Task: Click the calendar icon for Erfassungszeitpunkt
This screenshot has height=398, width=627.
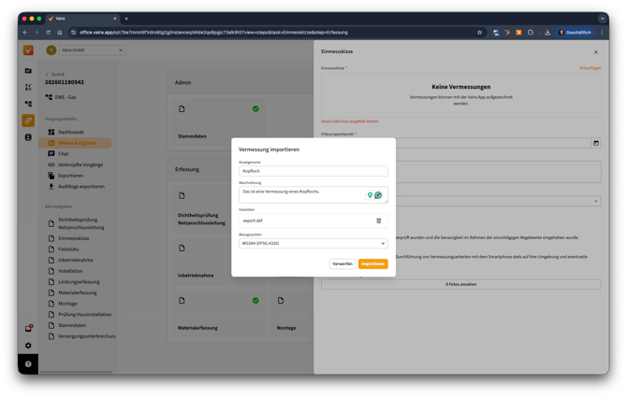Action: [596, 143]
